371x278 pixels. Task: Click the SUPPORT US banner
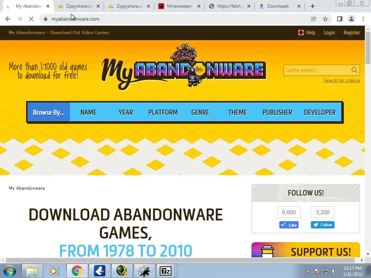tap(306, 250)
